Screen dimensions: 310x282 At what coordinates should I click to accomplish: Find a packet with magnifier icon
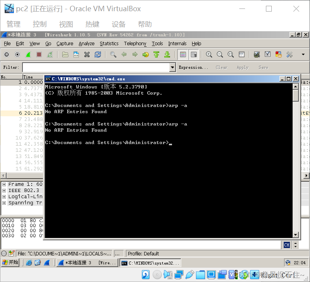pos(113,54)
